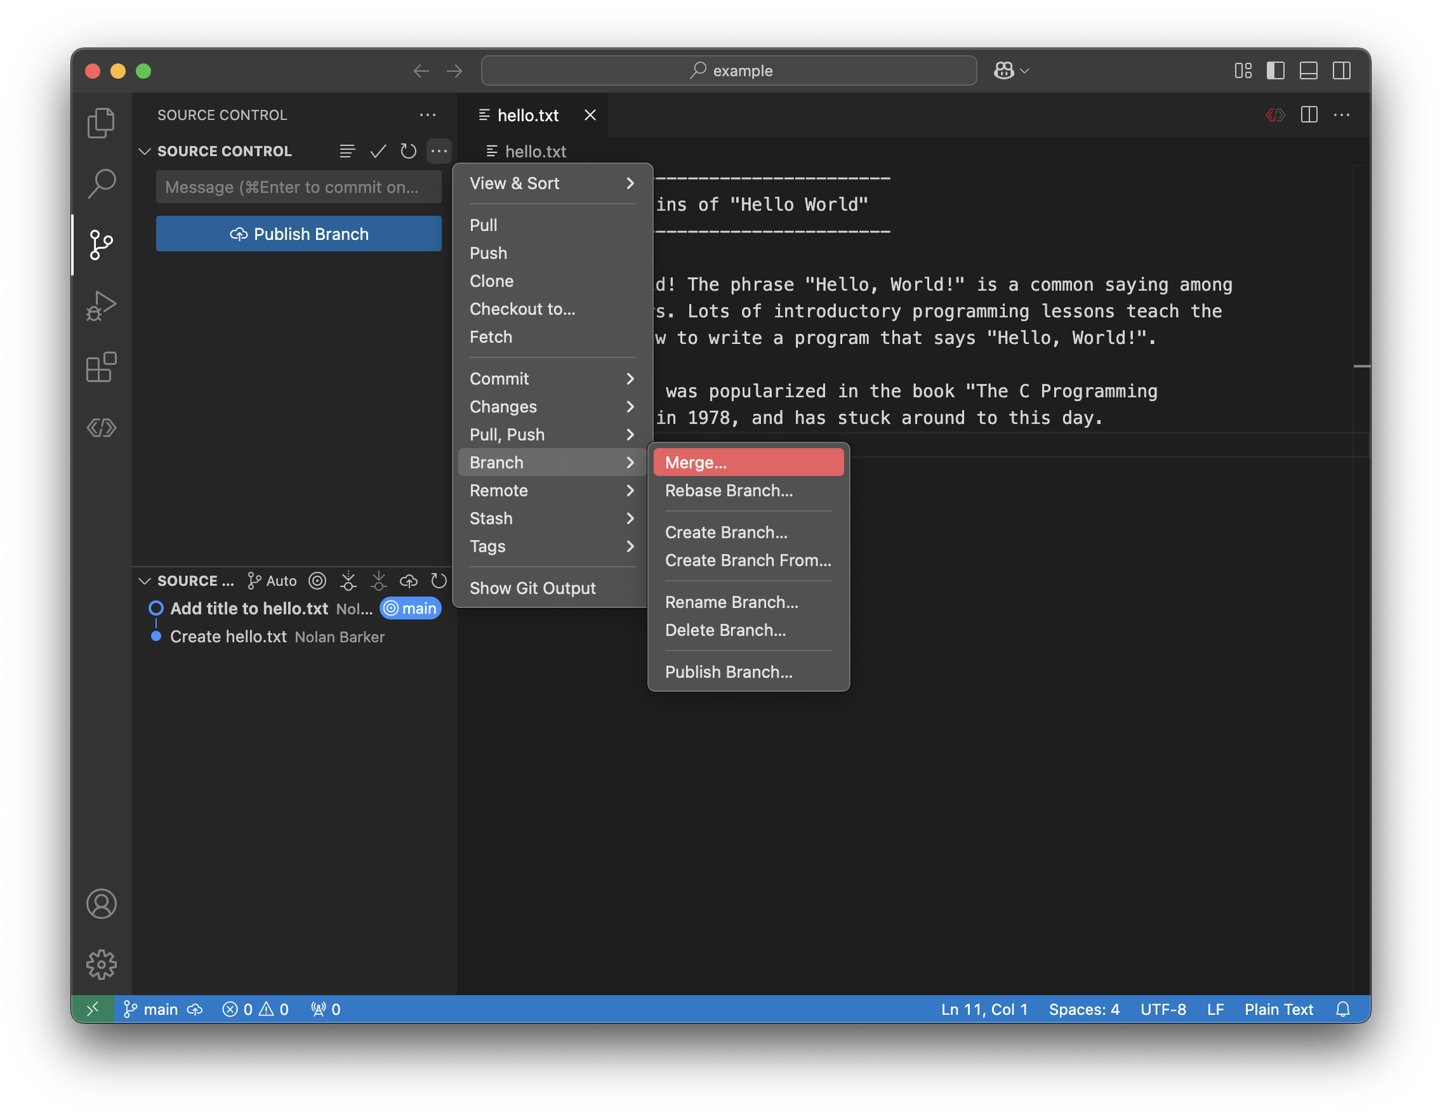Open the Copilot dropdown arrow
Image resolution: width=1442 pixels, height=1117 pixels.
(1025, 70)
